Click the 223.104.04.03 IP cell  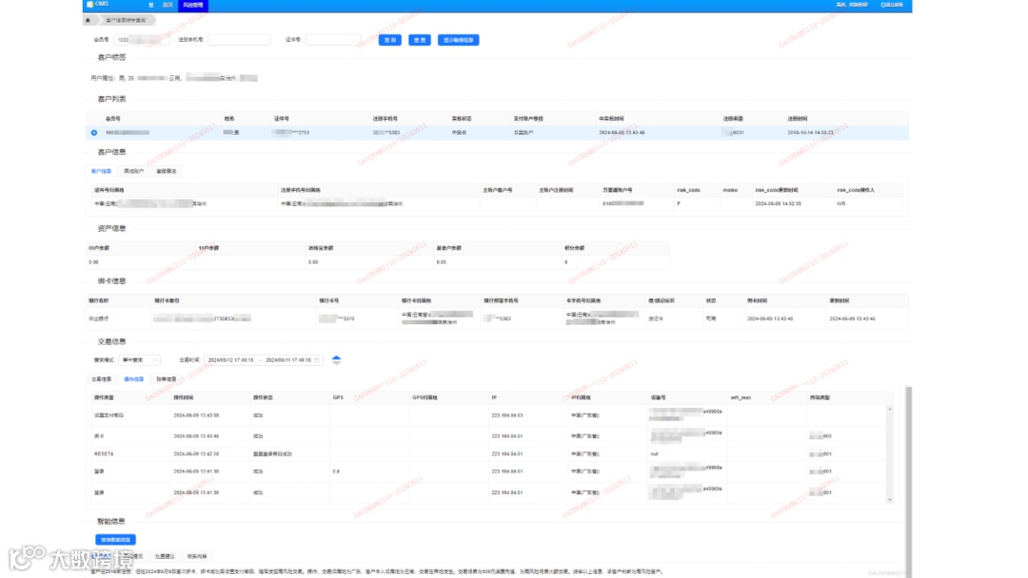pyautogui.click(x=507, y=415)
